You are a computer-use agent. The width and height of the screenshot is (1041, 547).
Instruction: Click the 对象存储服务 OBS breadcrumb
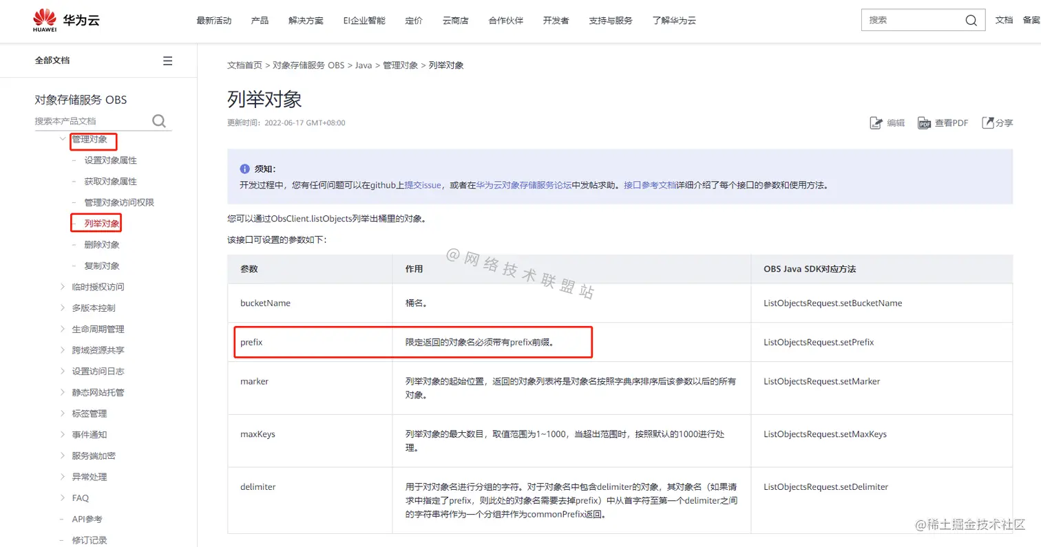(x=308, y=65)
